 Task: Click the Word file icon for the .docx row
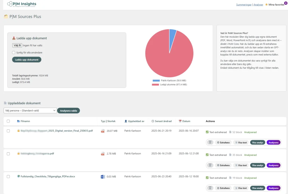click(103, 177)
